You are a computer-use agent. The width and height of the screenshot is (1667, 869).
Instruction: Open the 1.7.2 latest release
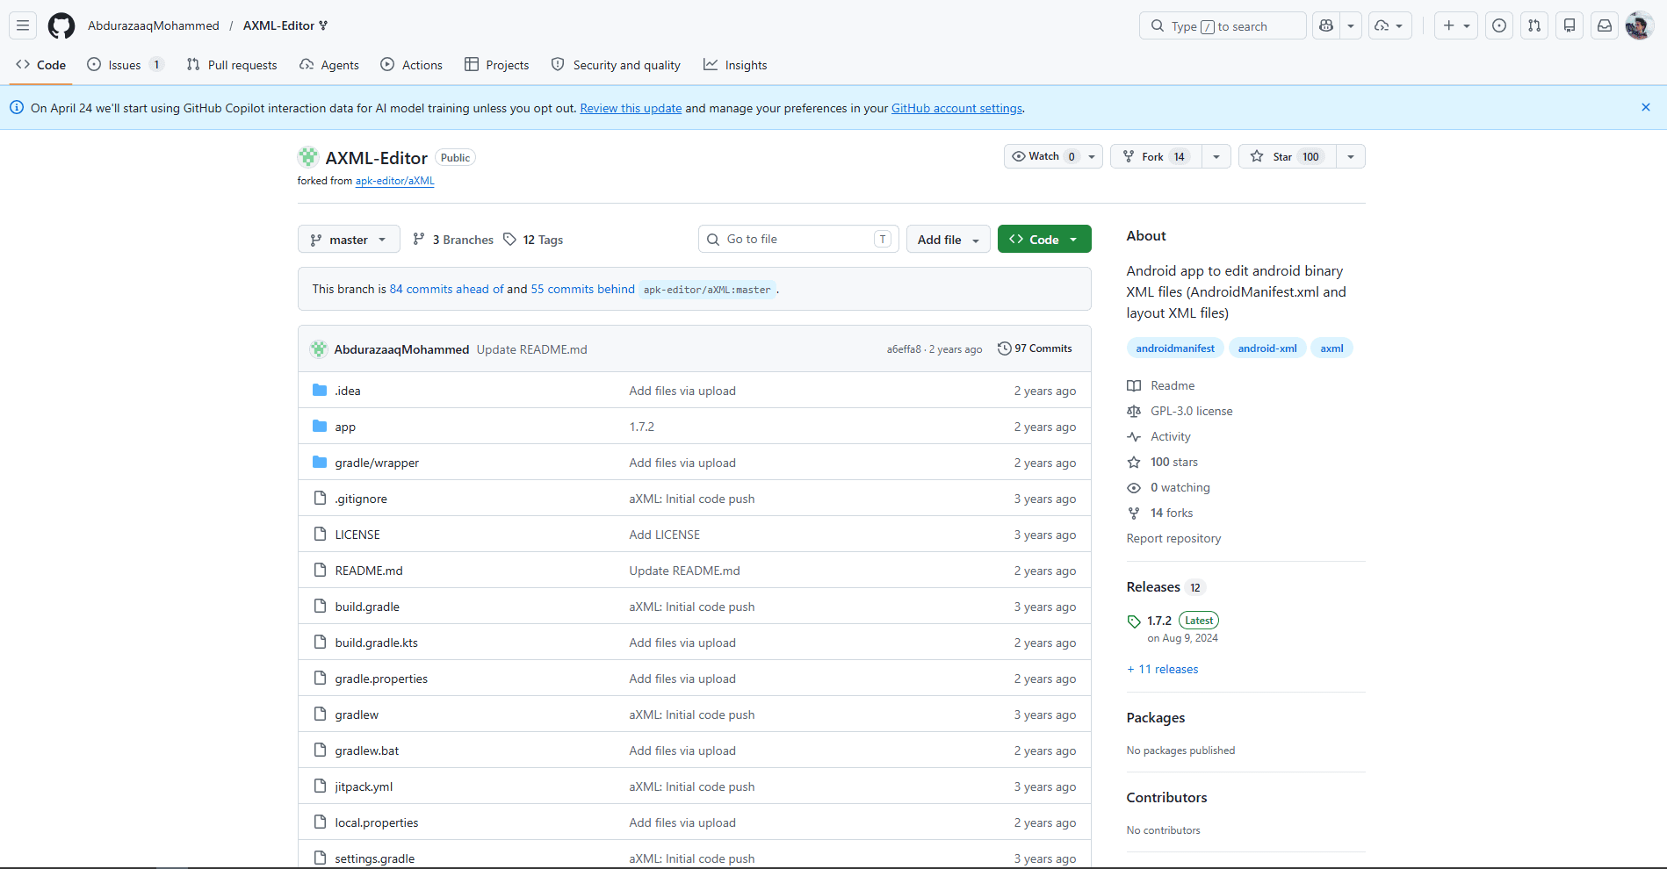[1158, 621]
